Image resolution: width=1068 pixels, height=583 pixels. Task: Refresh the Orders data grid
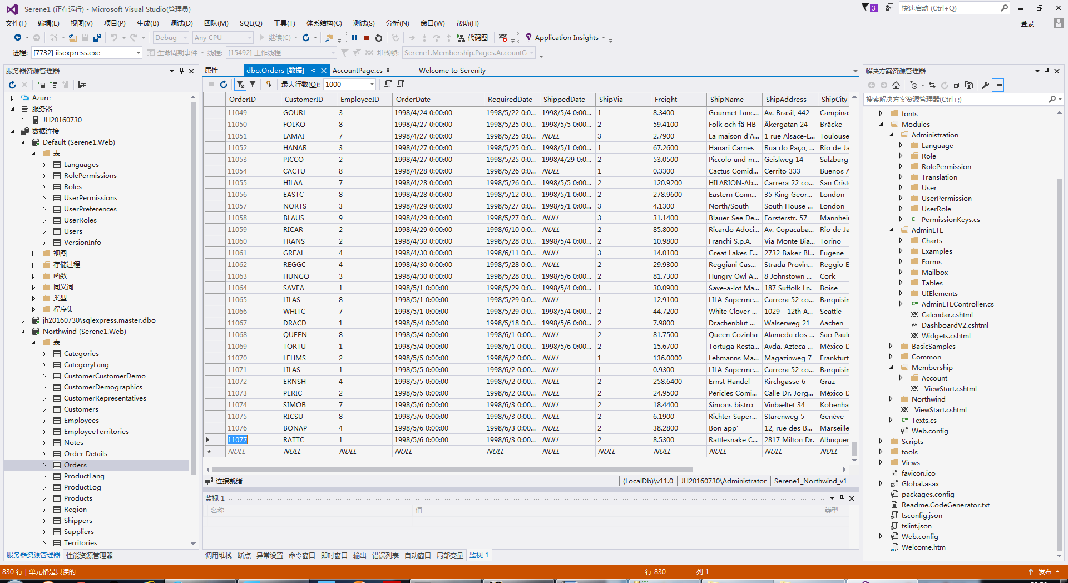point(224,84)
